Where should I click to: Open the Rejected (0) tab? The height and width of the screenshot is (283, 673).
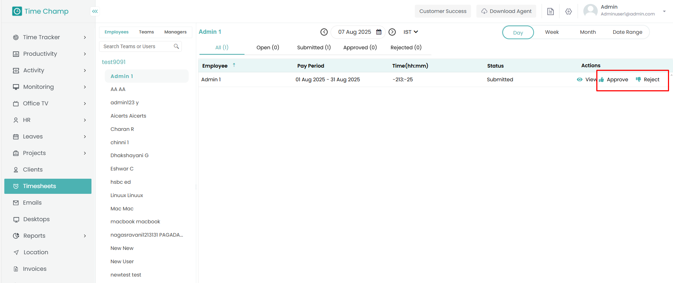(406, 47)
